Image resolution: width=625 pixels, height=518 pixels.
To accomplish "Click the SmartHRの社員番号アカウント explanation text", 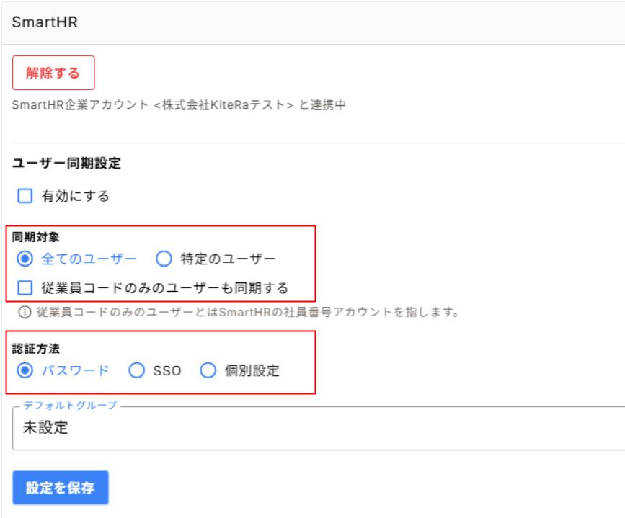I will pyautogui.click(x=248, y=312).
